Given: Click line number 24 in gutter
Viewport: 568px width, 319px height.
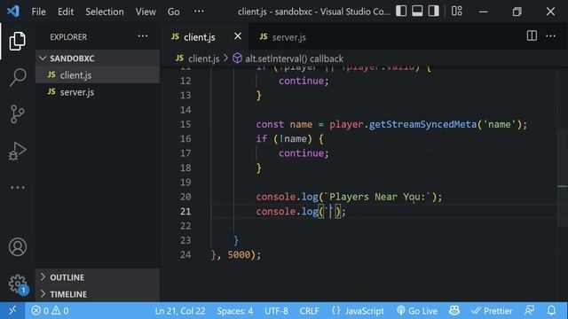Looking at the screenshot, I should click(x=185, y=254).
